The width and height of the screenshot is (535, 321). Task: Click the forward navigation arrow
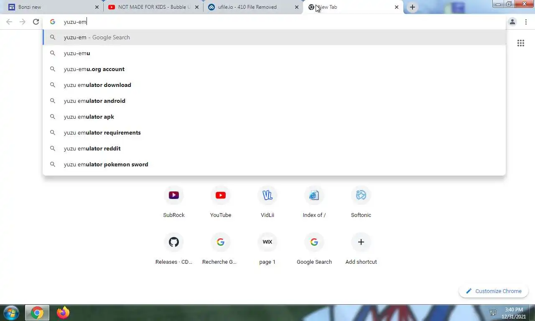pyautogui.click(x=23, y=22)
